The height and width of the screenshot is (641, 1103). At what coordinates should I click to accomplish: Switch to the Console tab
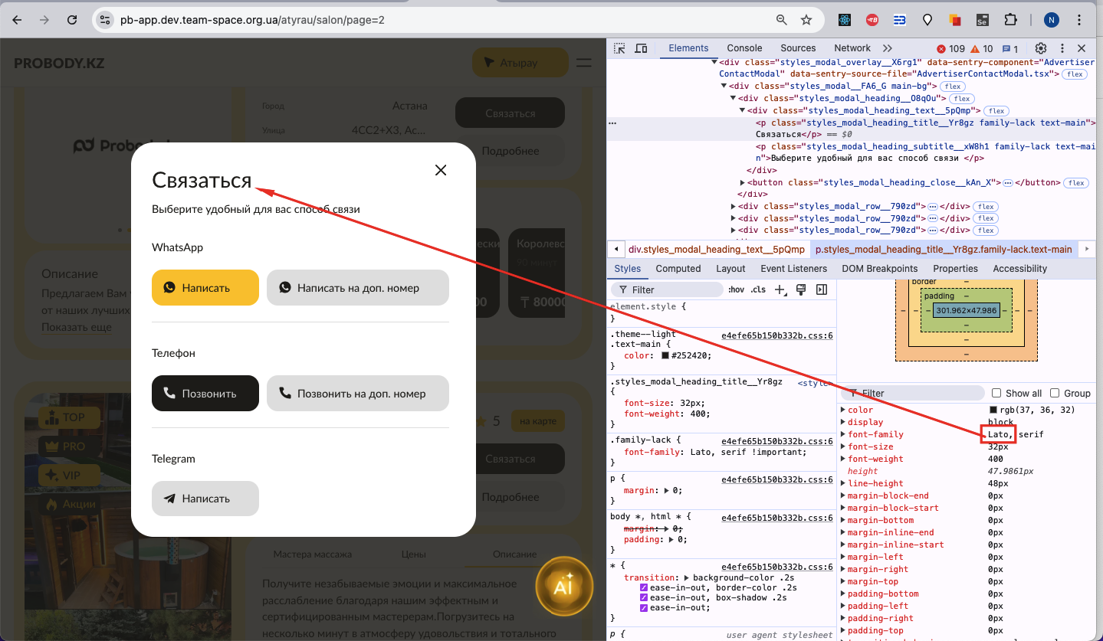pos(744,48)
